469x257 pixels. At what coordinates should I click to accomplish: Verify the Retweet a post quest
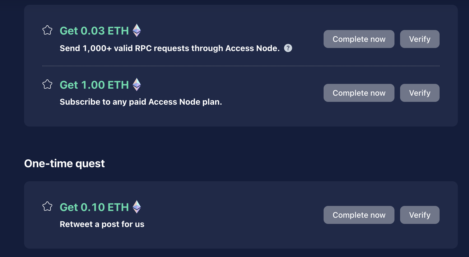point(420,215)
